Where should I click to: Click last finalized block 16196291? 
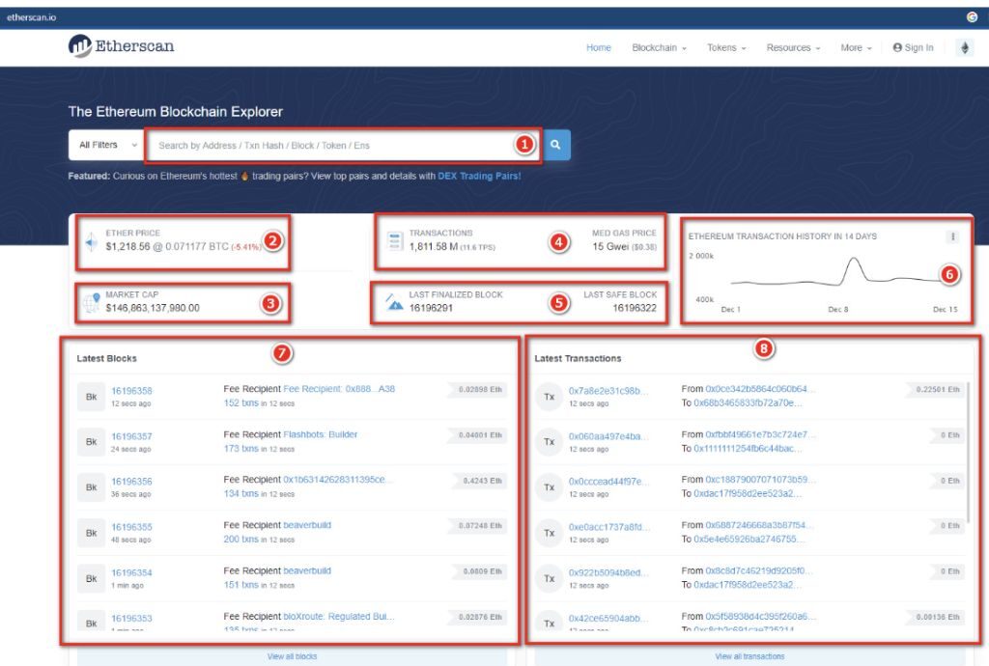[x=431, y=308]
